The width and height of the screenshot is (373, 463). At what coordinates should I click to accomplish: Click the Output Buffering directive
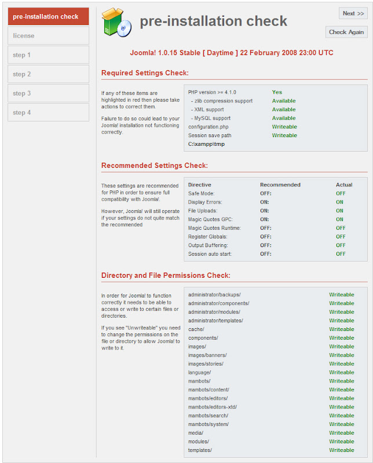pos(208,245)
